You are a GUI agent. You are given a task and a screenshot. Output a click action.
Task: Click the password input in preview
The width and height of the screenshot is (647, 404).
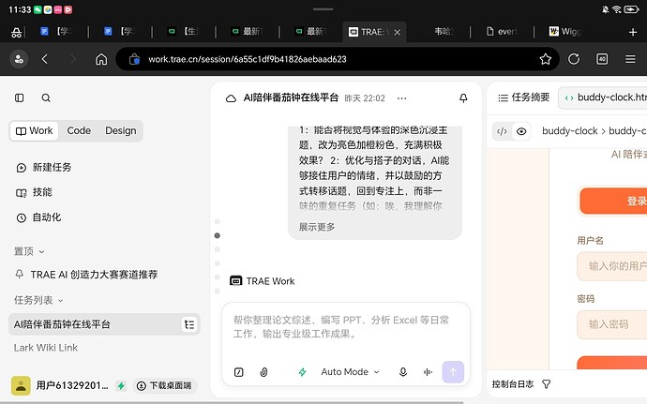(612, 324)
